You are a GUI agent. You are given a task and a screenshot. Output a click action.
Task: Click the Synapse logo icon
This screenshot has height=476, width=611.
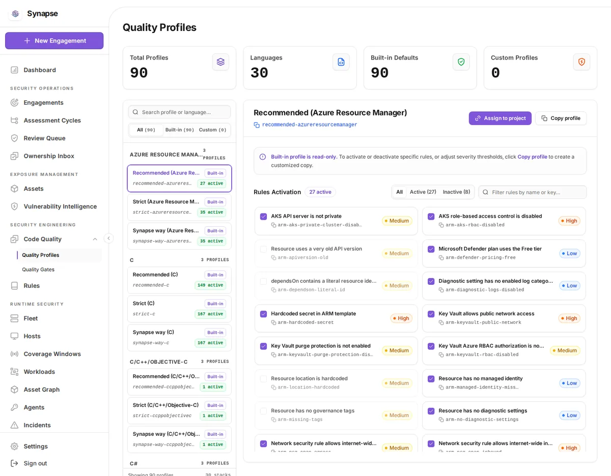tap(15, 14)
